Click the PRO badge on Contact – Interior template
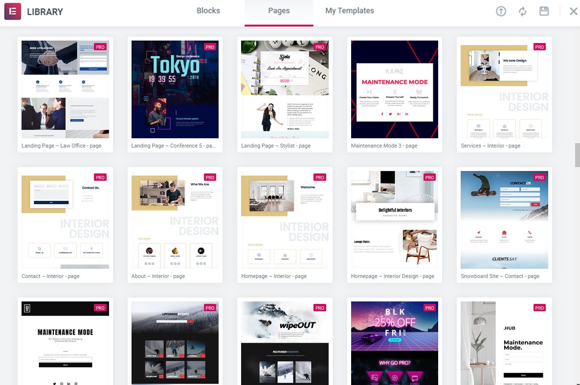 pos(100,177)
